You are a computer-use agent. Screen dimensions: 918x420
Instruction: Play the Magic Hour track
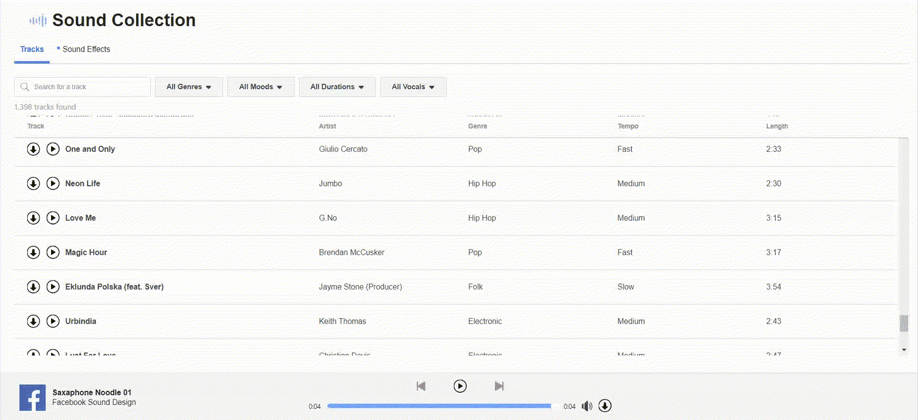pos(53,252)
